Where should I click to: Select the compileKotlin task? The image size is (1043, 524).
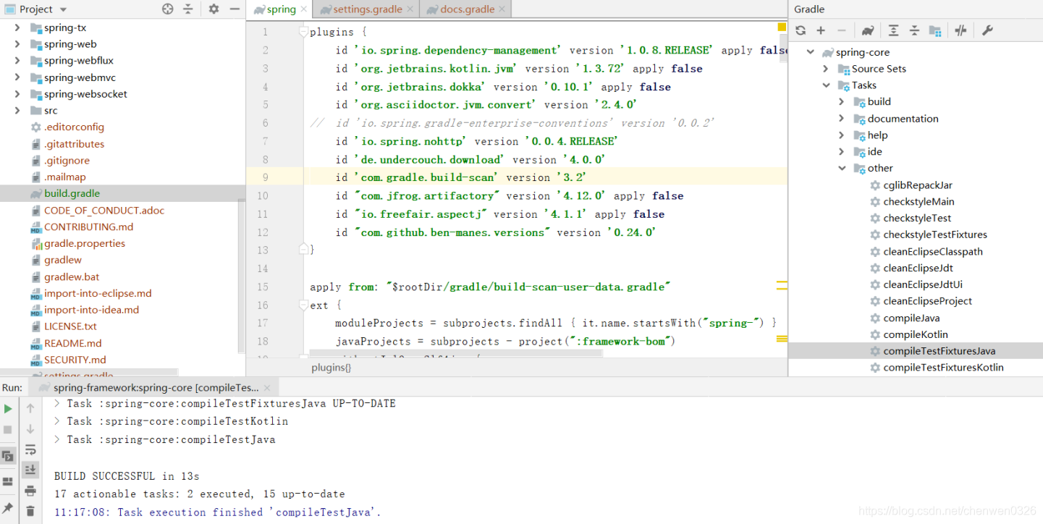pos(916,334)
